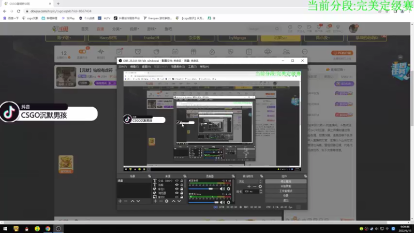The width and height of the screenshot is (414, 233).
Task: Open the 桌面音频 mixer settings gear
Action: pos(229,189)
